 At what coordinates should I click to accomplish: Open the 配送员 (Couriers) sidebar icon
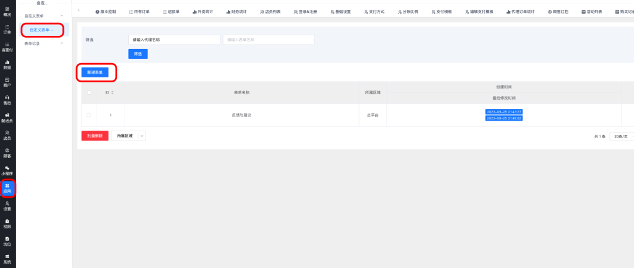[7, 118]
